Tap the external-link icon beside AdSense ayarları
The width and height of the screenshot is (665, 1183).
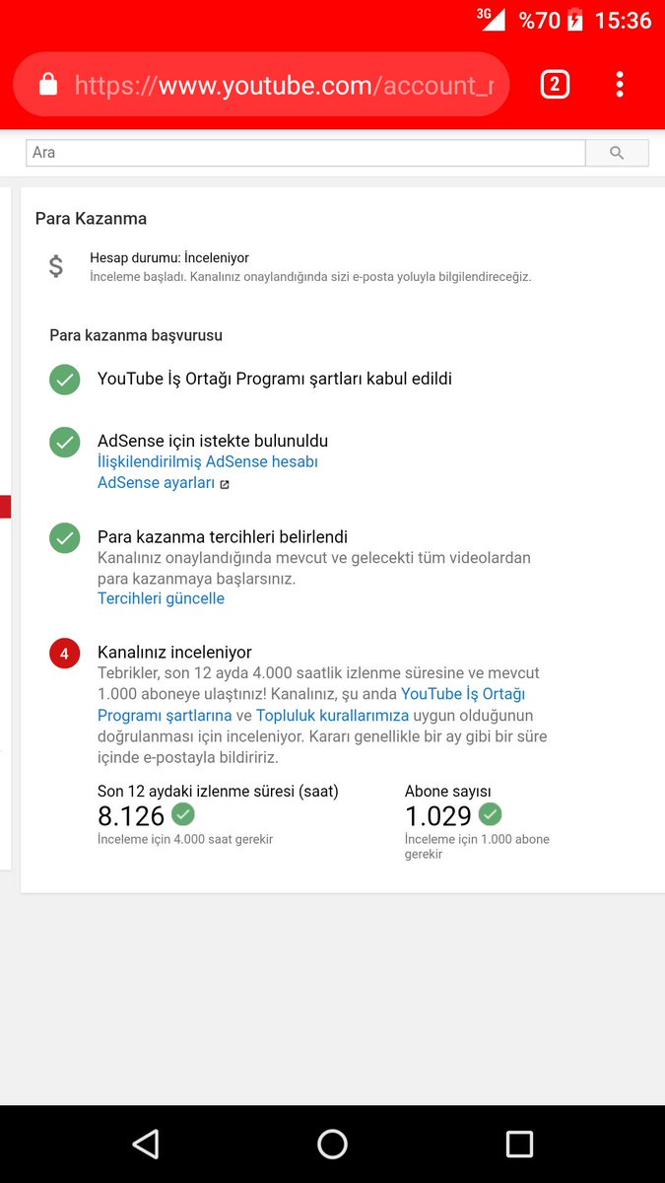225,484
